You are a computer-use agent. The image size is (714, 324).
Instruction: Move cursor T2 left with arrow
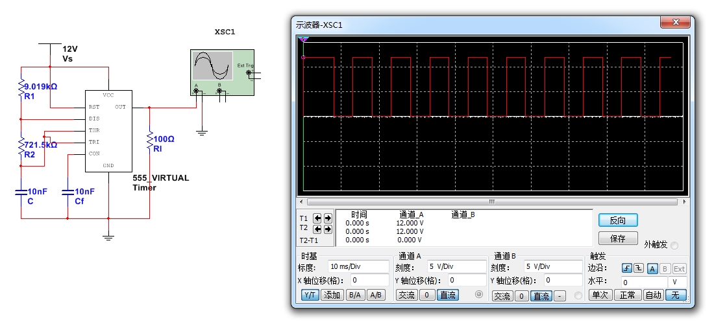pos(317,229)
